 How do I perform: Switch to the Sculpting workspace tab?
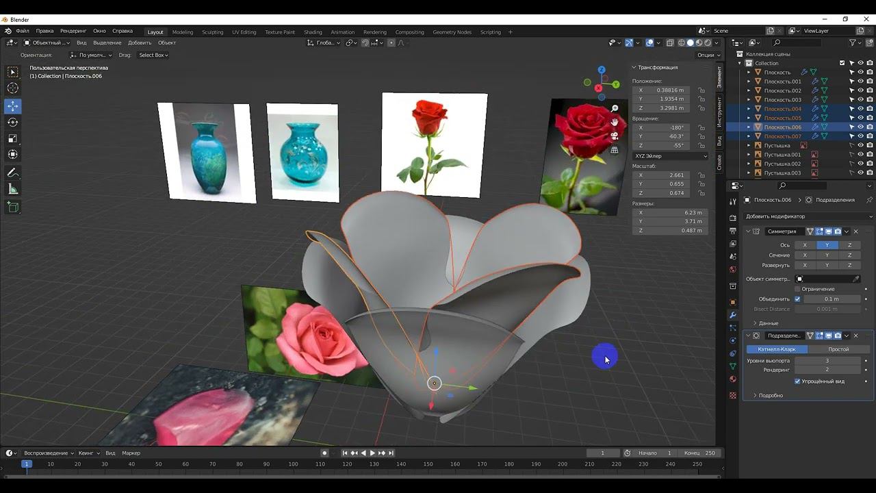pos(212,32)
